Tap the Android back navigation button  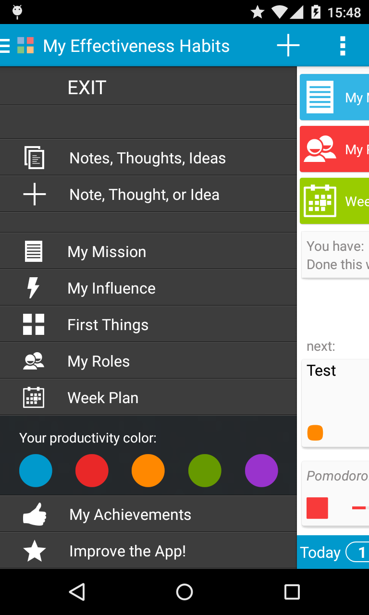click(77, 592)
